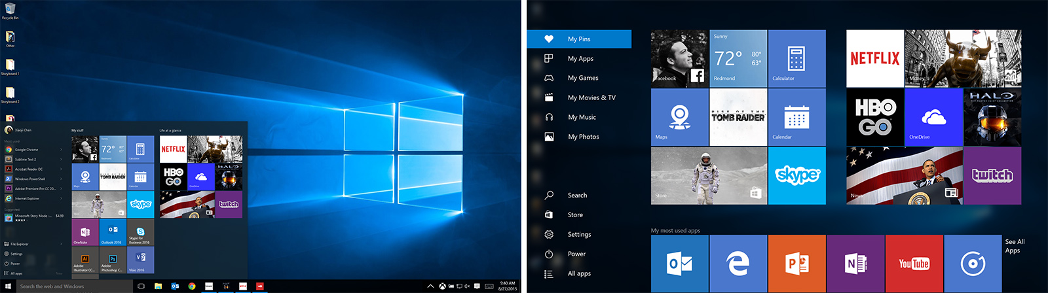Screen dimensions: 1048x293
Task: Open the OneDrive tile in the full-screen Start view
Action: coord(933,117)
